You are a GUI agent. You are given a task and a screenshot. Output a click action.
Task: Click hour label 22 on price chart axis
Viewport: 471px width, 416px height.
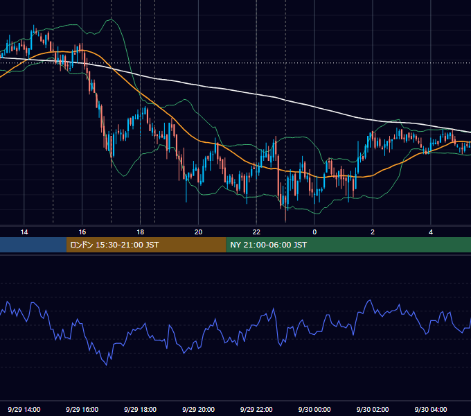pos(256,232)
